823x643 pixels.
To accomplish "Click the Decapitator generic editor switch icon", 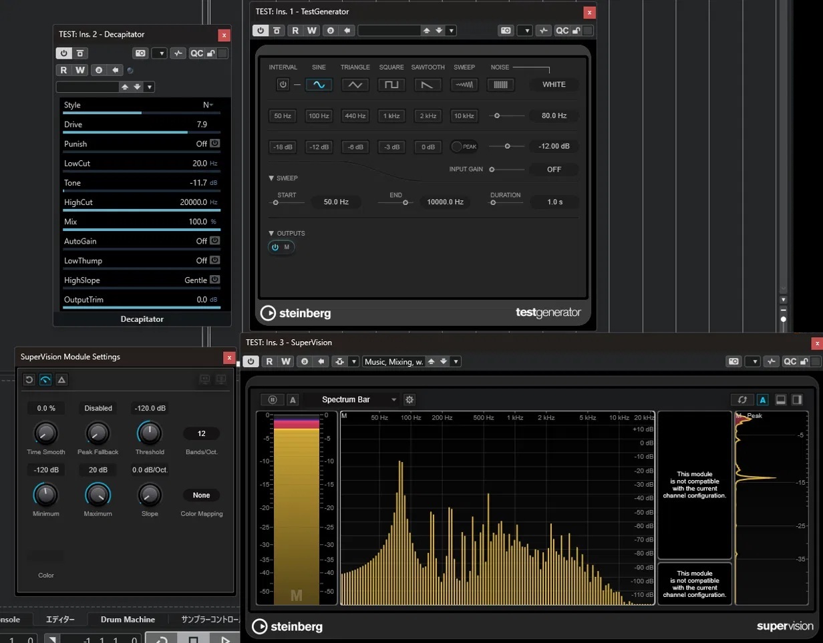I will pos(80,53).
